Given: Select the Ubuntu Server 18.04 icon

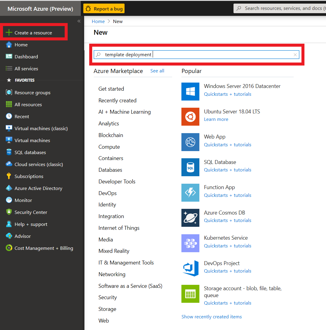Looking at the screenshot, I should pos(190,117).
